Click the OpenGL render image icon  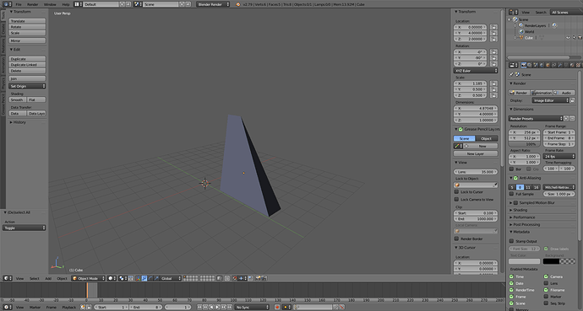pos(258,278)
